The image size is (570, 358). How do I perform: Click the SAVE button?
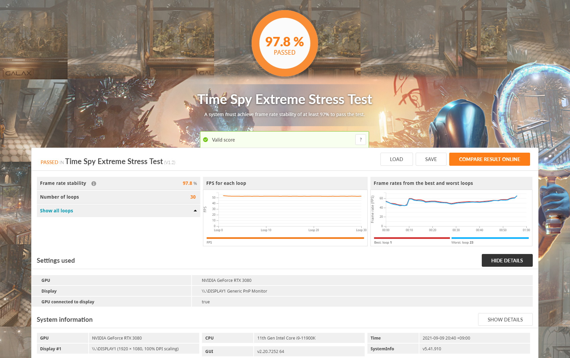[431, 159]
